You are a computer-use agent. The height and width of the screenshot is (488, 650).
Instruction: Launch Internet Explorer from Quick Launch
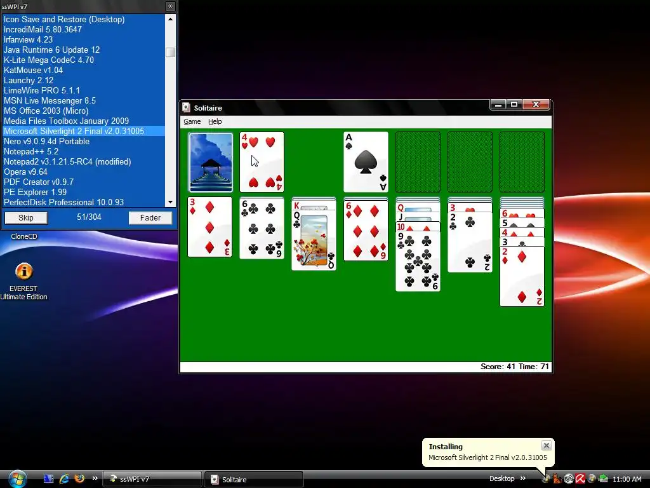tap(64, 479)
